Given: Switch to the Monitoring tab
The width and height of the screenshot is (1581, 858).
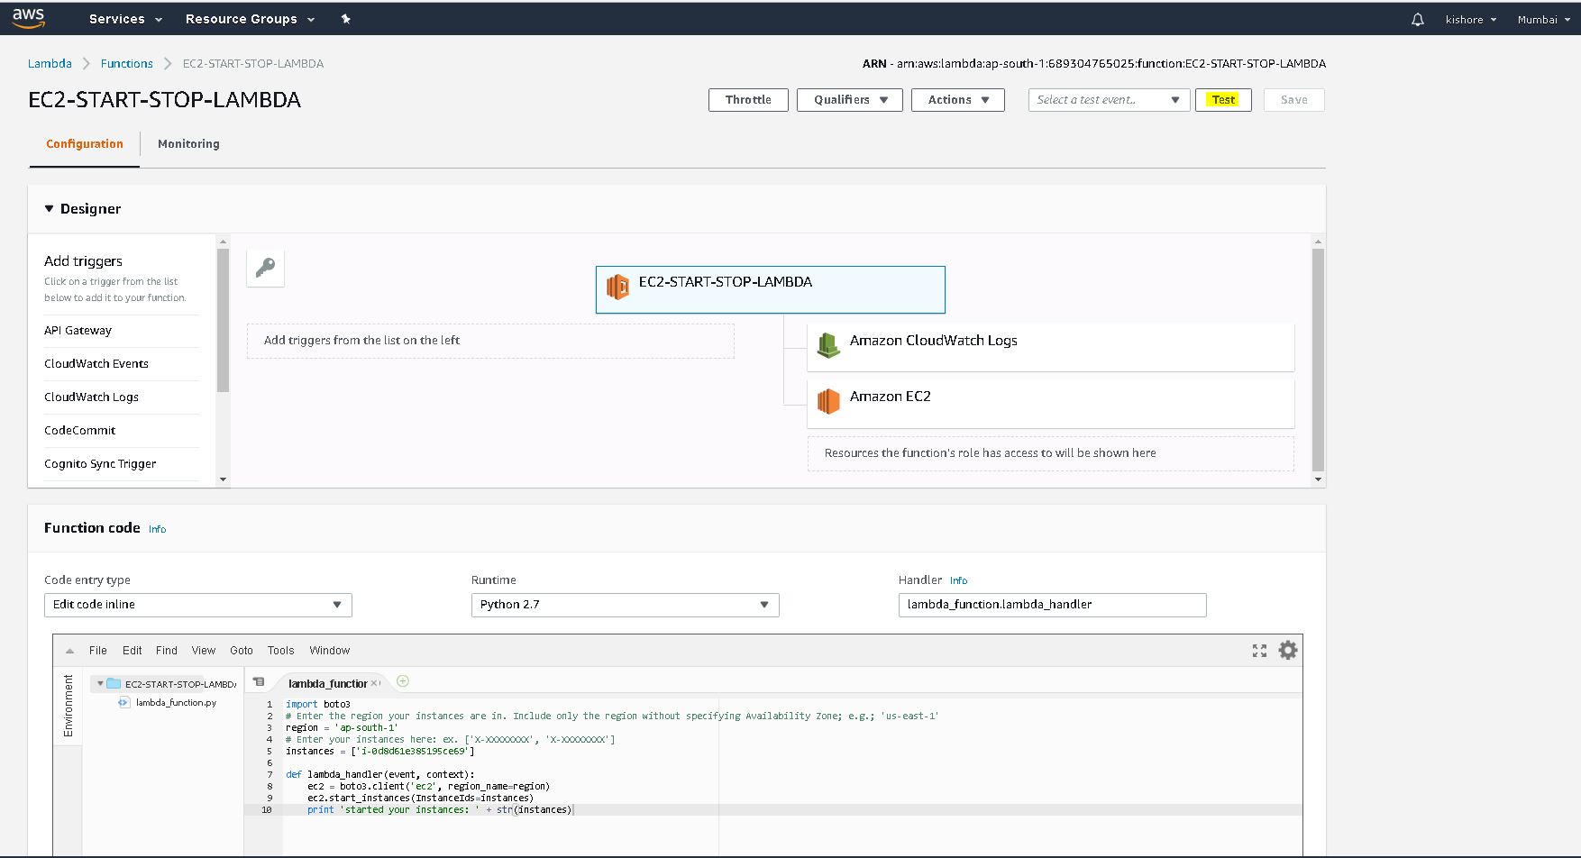Looking at the screenshot, I should coord(188,144).
